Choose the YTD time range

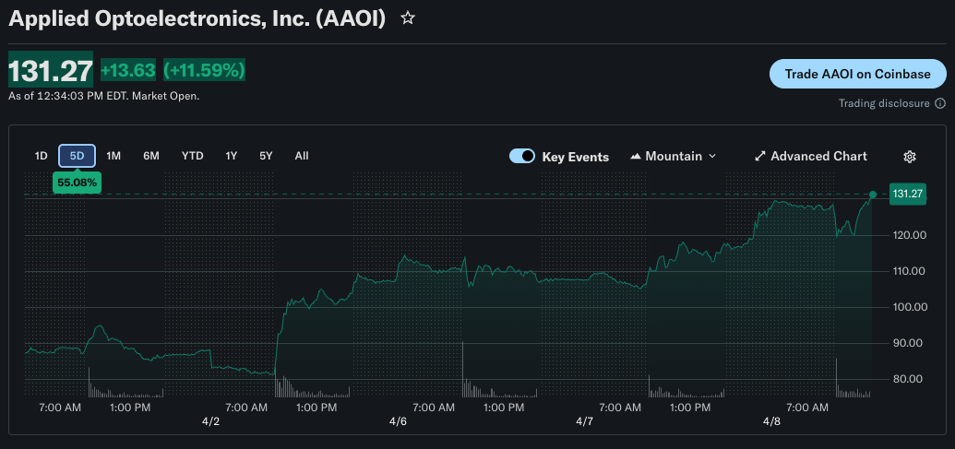pyautogui.click(x=193, y=156)
